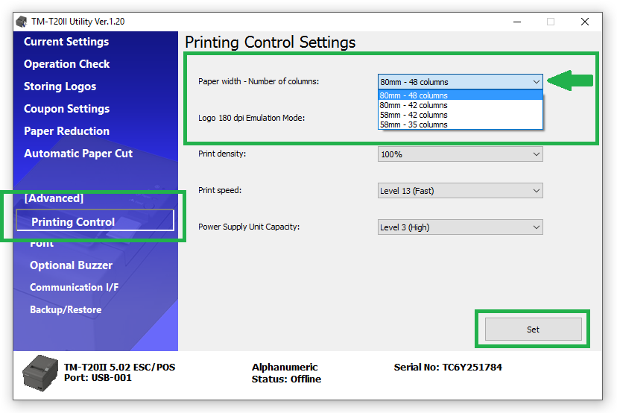Viewport: 617px width, 413px height.
Task: Choose 80mm - 48 columns option
Action: [x=460, y=95]
